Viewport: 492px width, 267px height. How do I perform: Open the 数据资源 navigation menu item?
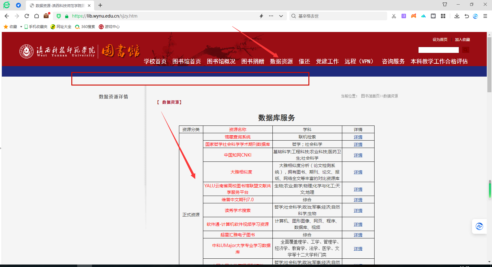(x=281, y=62)
